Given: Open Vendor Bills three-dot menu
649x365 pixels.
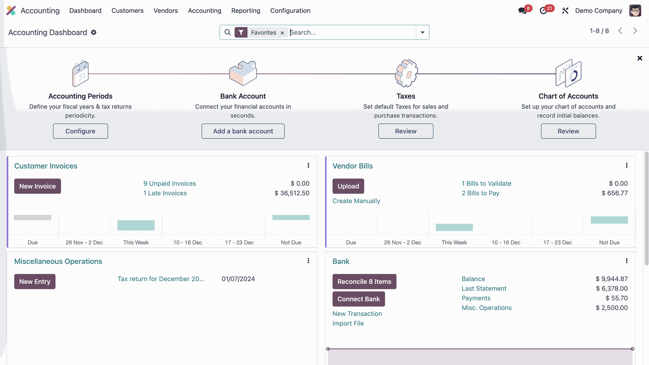Looking at the screenshot, I should coord(627,166).
